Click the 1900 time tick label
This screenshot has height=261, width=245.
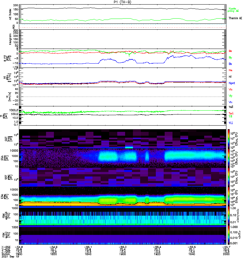(x=122, y=254)
